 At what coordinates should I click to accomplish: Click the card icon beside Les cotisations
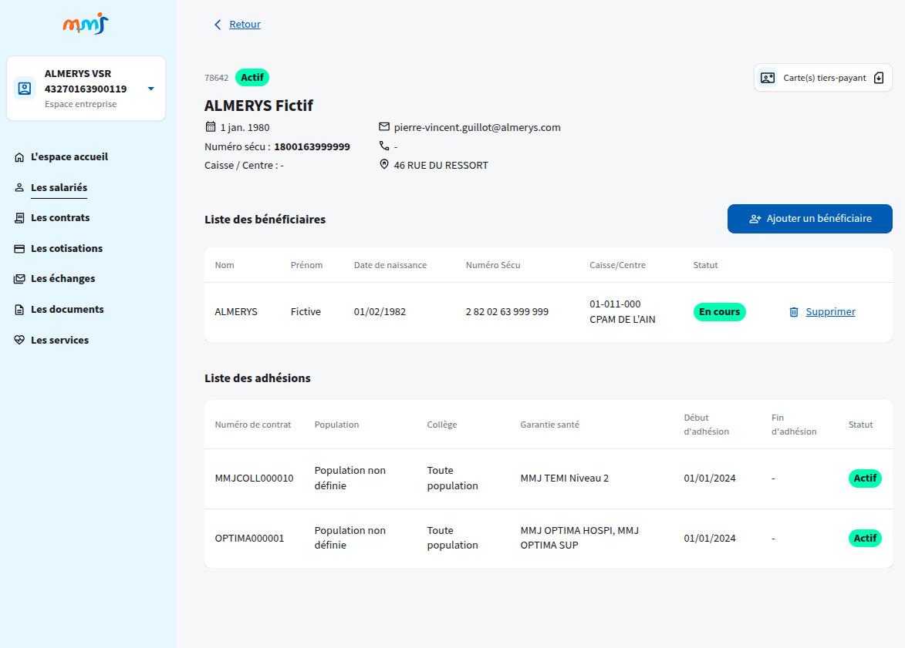(x=19, y=248)
